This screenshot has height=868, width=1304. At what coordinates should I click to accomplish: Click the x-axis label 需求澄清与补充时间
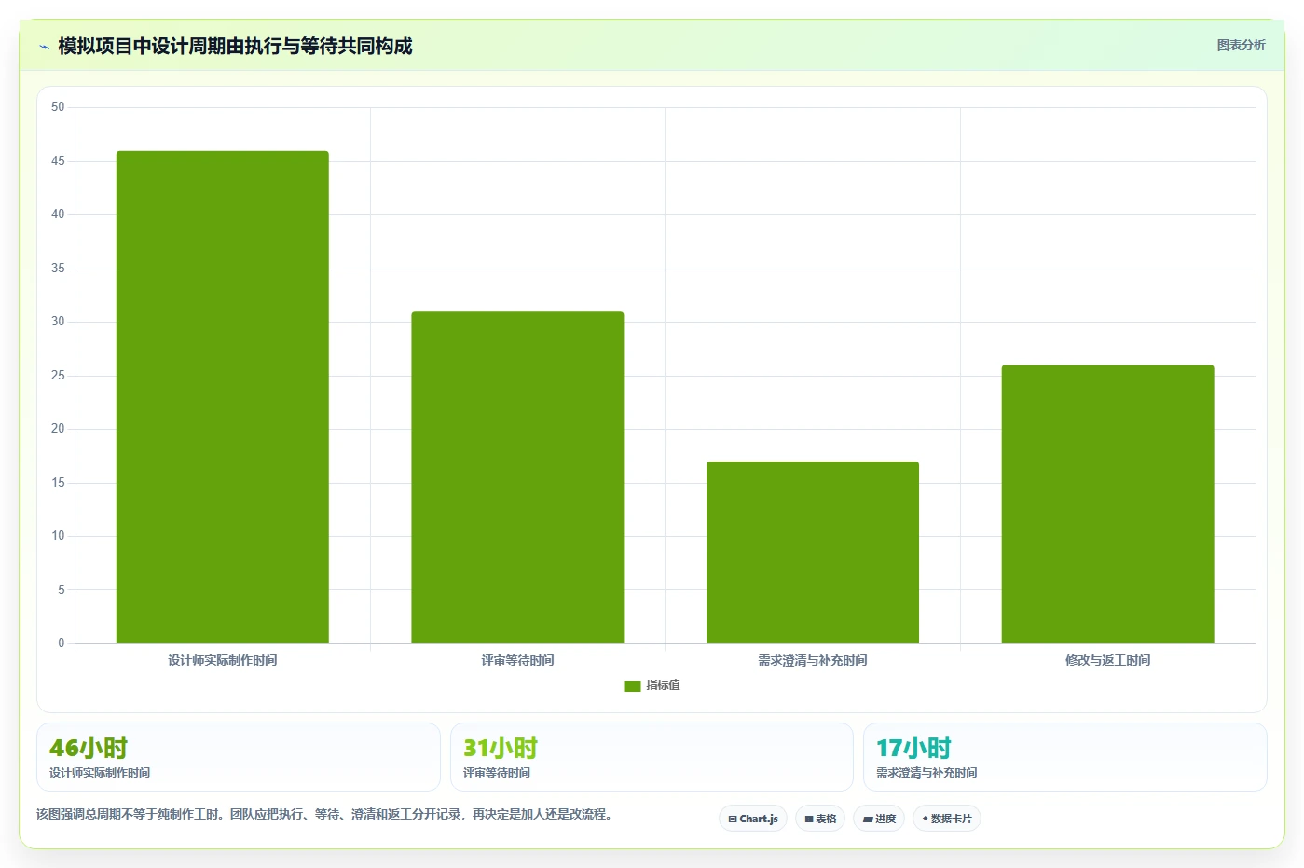(813, 660)
